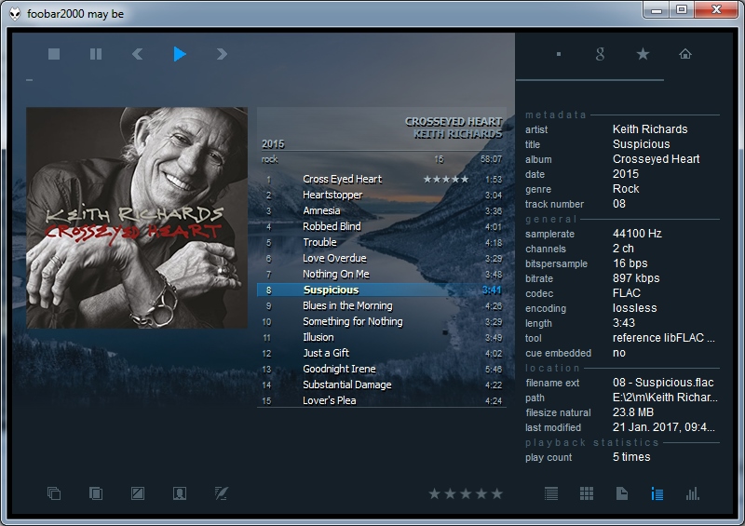This screenshot has width=745, height=526.
Task: Click the foobar2000 alien title icon
Action: [x=16, y=13]
